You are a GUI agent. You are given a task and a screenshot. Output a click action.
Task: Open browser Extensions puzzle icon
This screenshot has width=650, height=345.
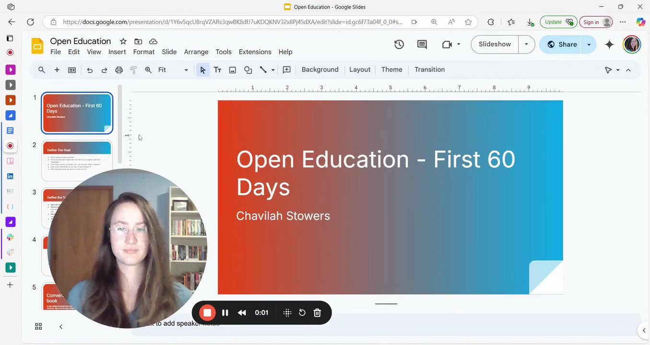(490, 22)
